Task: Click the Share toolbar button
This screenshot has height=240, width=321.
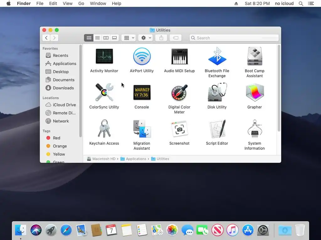Action: (x=161, y=38)
